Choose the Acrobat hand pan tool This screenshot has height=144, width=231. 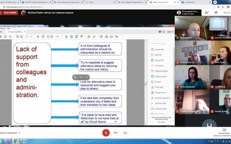pos(43,37)
